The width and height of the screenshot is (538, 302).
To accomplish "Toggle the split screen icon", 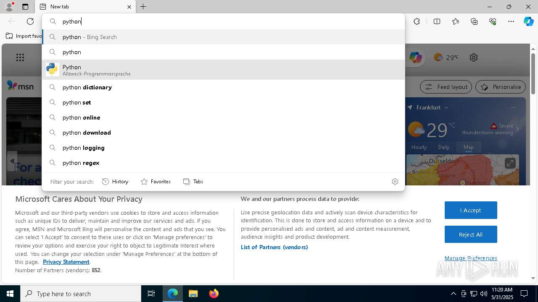I will [437, 21].
